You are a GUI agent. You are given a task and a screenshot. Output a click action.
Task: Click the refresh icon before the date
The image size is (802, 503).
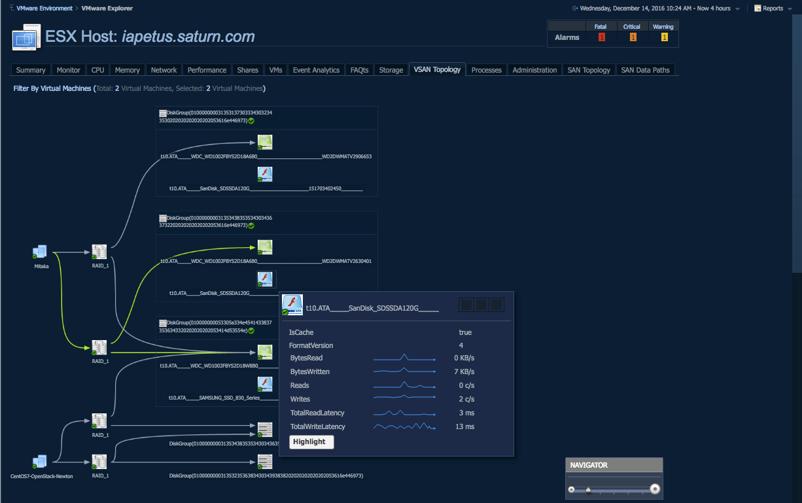[575, 9]
